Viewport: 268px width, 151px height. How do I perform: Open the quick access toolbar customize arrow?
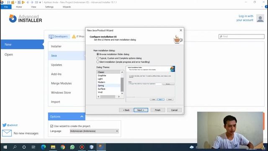[40, 3]
